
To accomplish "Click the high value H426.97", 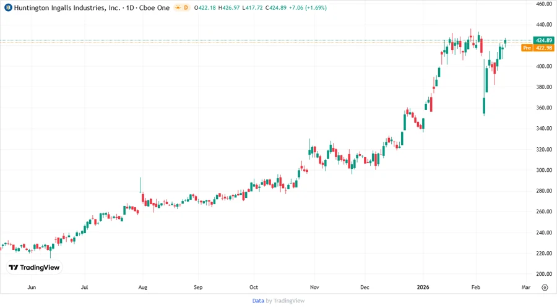I will coord(229,7).
